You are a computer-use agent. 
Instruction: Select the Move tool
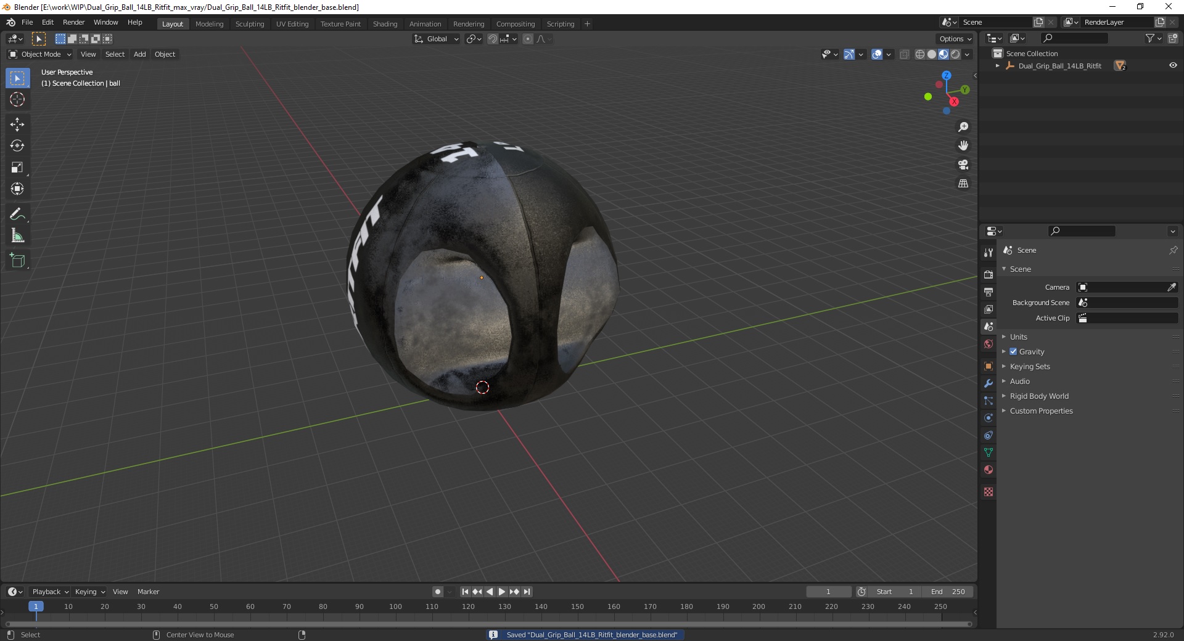tap(17, 125)
